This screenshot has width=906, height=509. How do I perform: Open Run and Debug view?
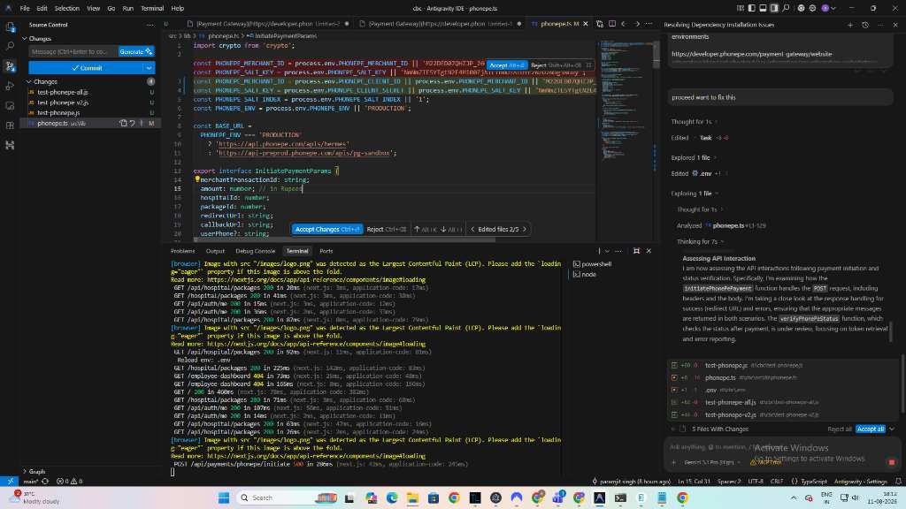(10, 86)
